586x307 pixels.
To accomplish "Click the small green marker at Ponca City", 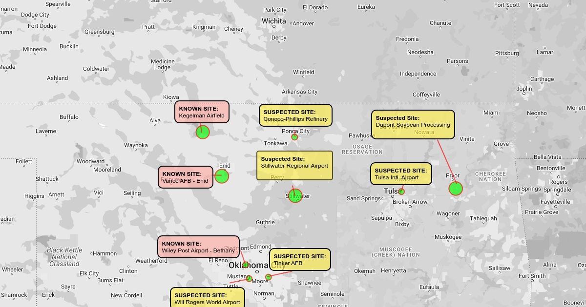I will coord(294,137).
